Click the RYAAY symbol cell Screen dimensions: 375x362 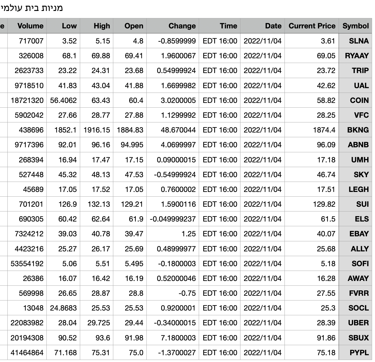coord(355,56)
